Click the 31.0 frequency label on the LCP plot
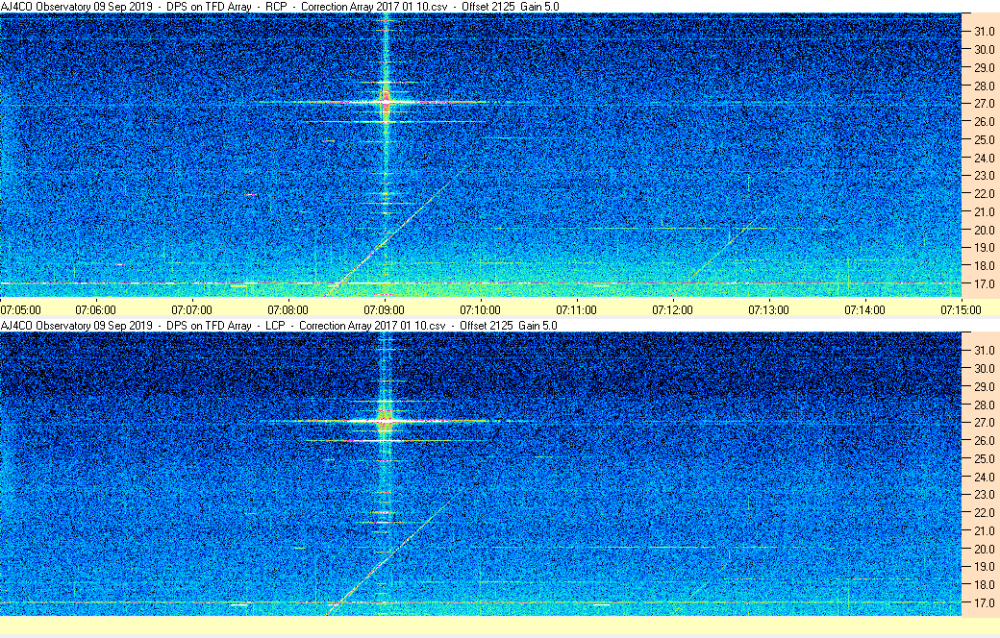Image resolution: width=1000 pixels, height=638 pixels. tap(984, 351)
